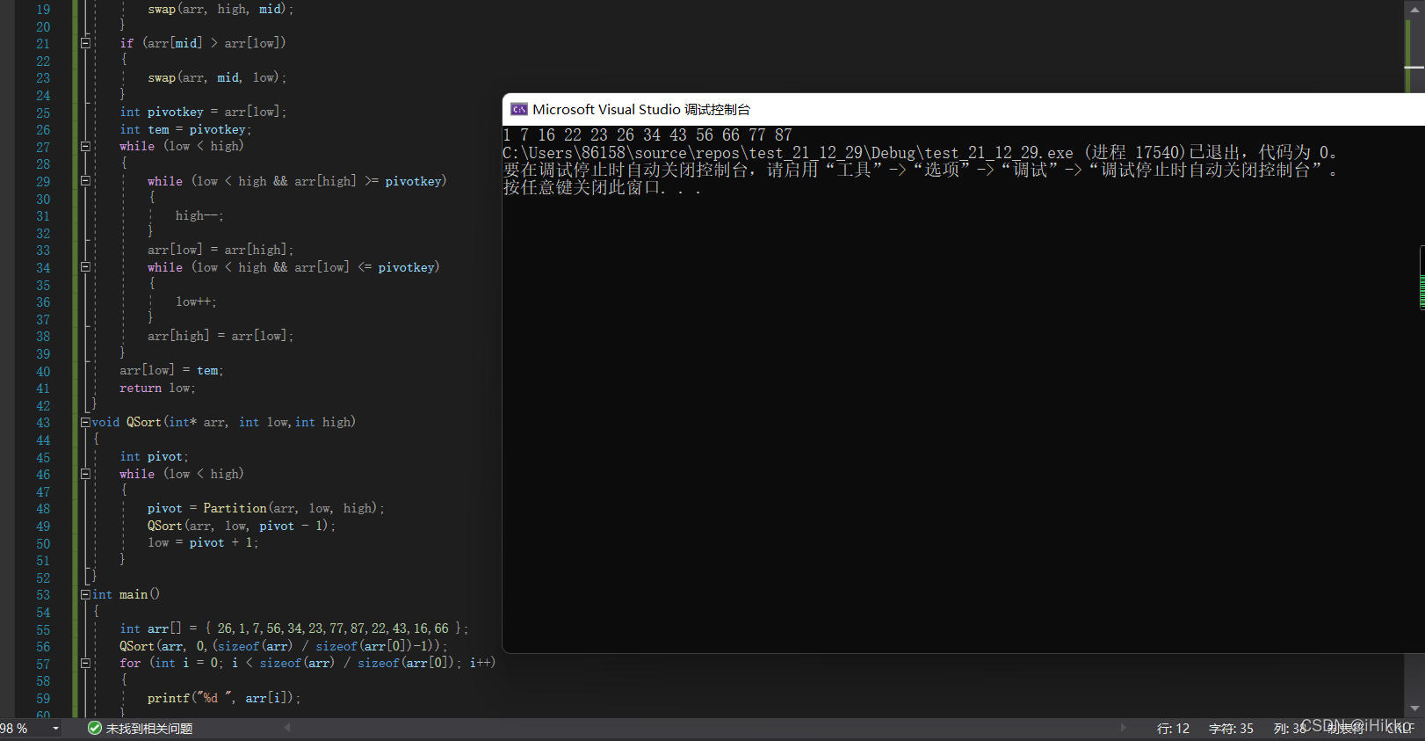
Task: Click the "low = pivot + 1;" line
Action: click(203, 542)
